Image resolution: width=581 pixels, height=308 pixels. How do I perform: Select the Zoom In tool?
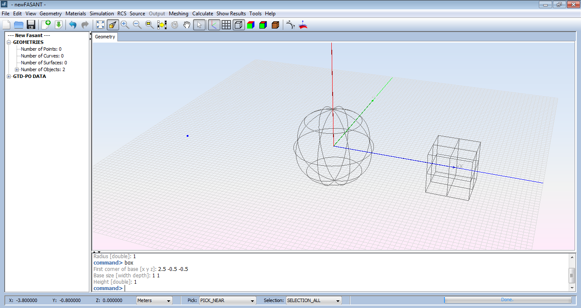pyautogui.click(x=125, y=25)
